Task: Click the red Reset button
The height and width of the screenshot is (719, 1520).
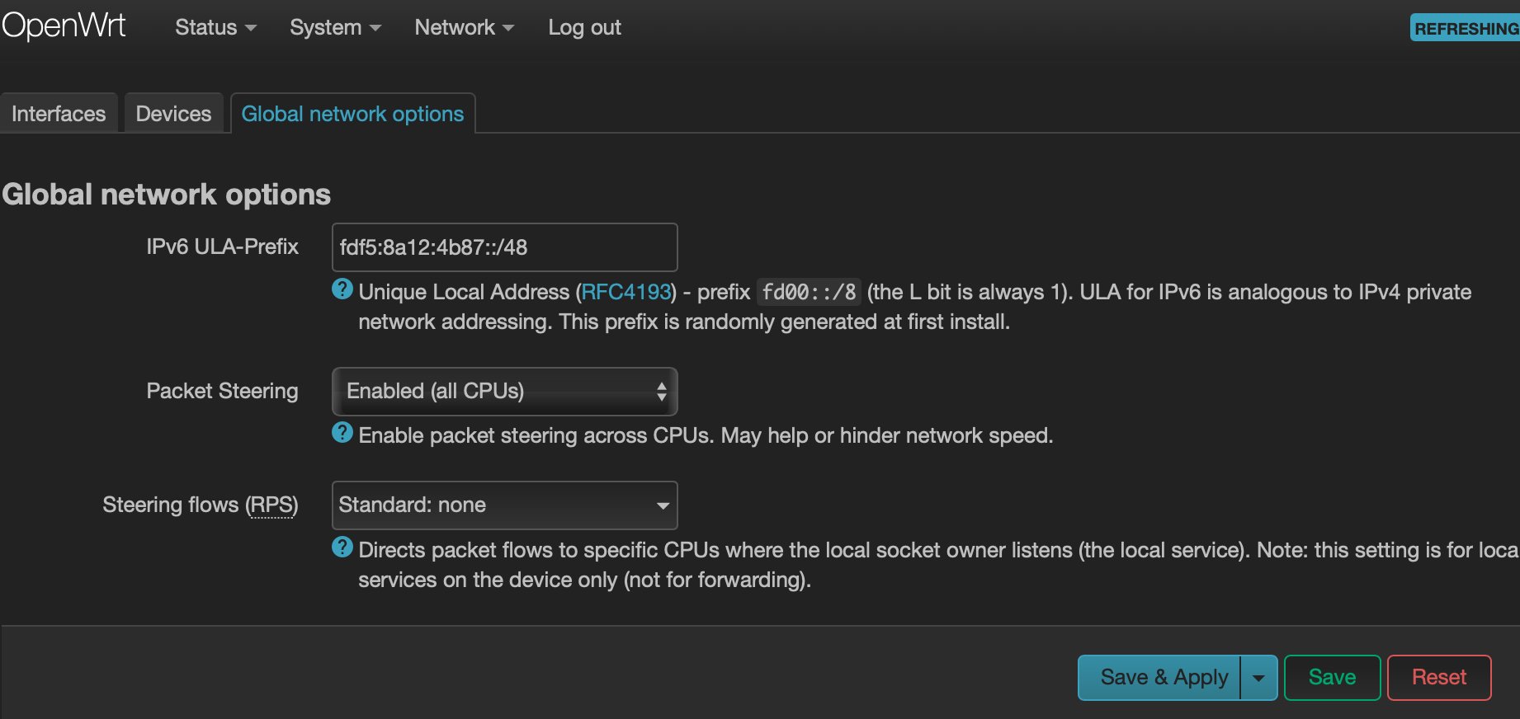Action: tap(1439, 678)
